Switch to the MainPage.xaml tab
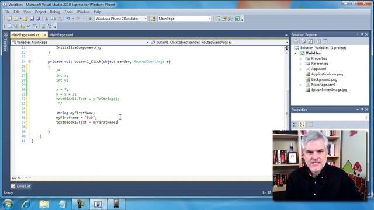The height and width of the screenshot is (210, 374). [61, 35]
